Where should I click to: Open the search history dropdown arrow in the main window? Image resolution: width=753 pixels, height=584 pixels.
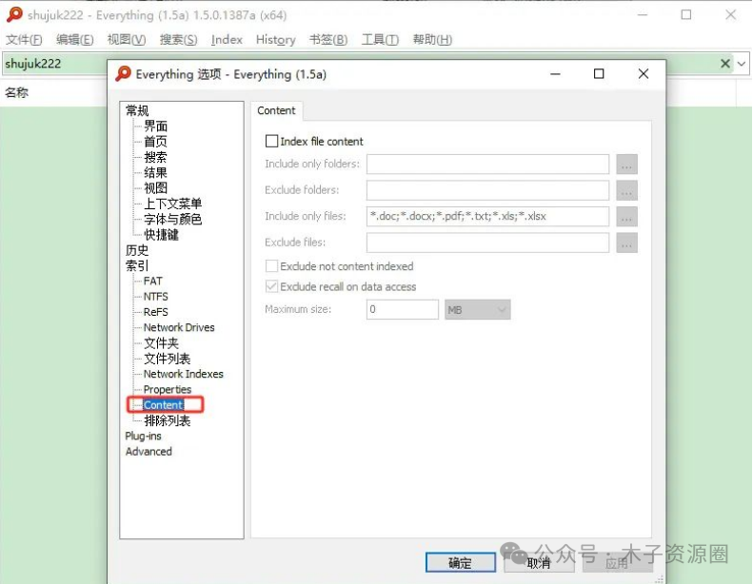tap(742, 64)
